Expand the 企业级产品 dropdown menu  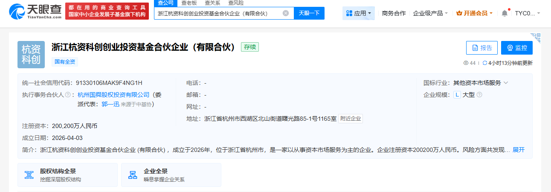point(430,13)
